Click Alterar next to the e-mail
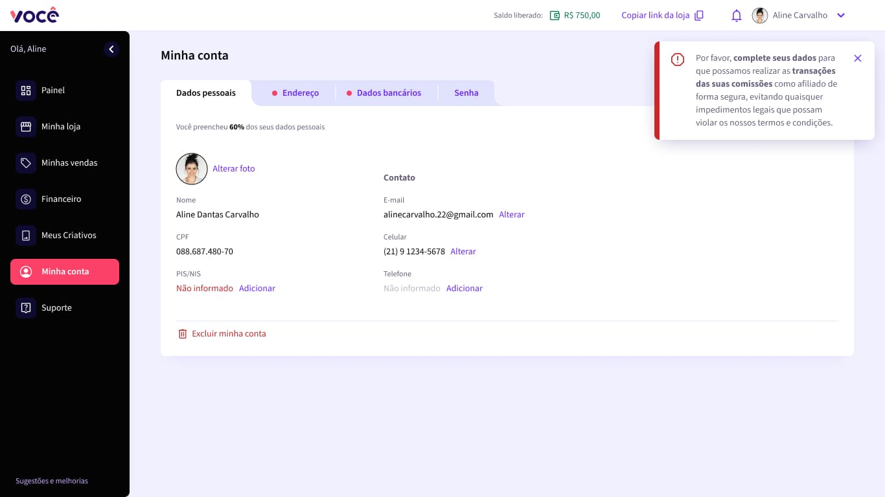 pos(512,215)
